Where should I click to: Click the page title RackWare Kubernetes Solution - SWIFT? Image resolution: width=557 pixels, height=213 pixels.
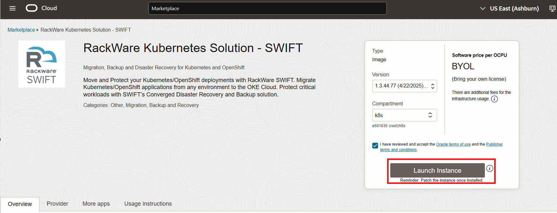pos(193,48)
